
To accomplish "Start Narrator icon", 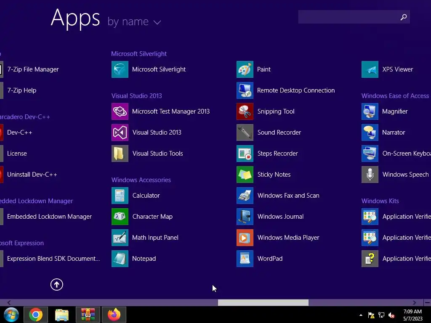I will [x=370, y=132].
